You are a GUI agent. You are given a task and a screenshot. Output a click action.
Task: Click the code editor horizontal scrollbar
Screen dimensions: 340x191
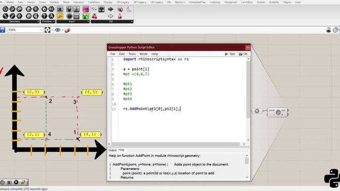pos(175,144)
